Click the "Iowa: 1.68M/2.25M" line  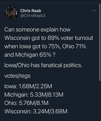point(28,86)
